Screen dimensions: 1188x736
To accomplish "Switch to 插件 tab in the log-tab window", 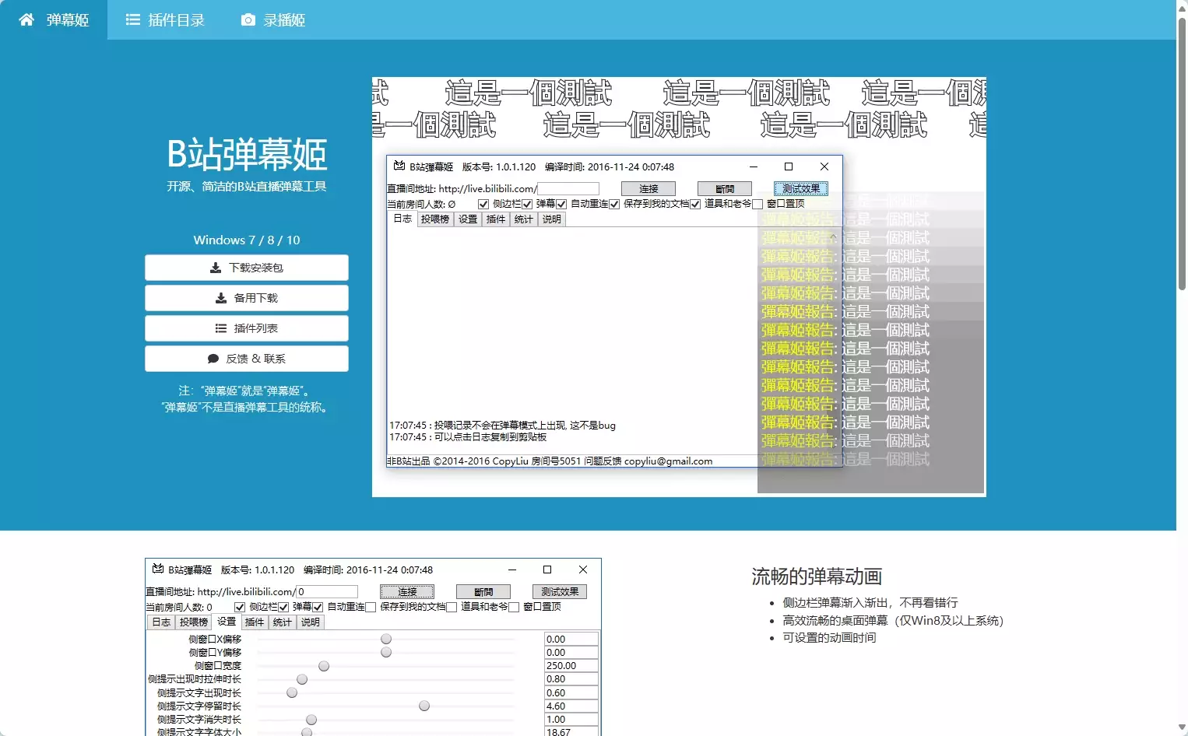I will tap(496, 219).
